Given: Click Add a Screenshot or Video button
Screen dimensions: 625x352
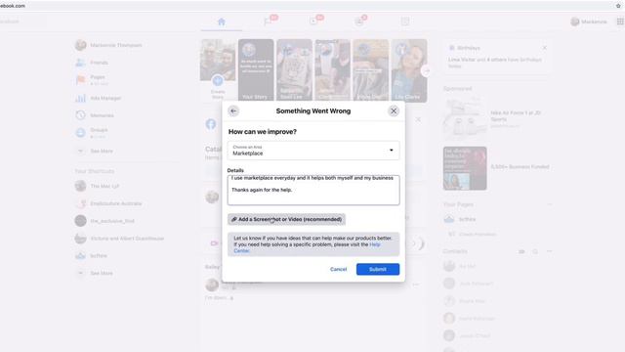Looking at the screenshot, I should 286,219.
